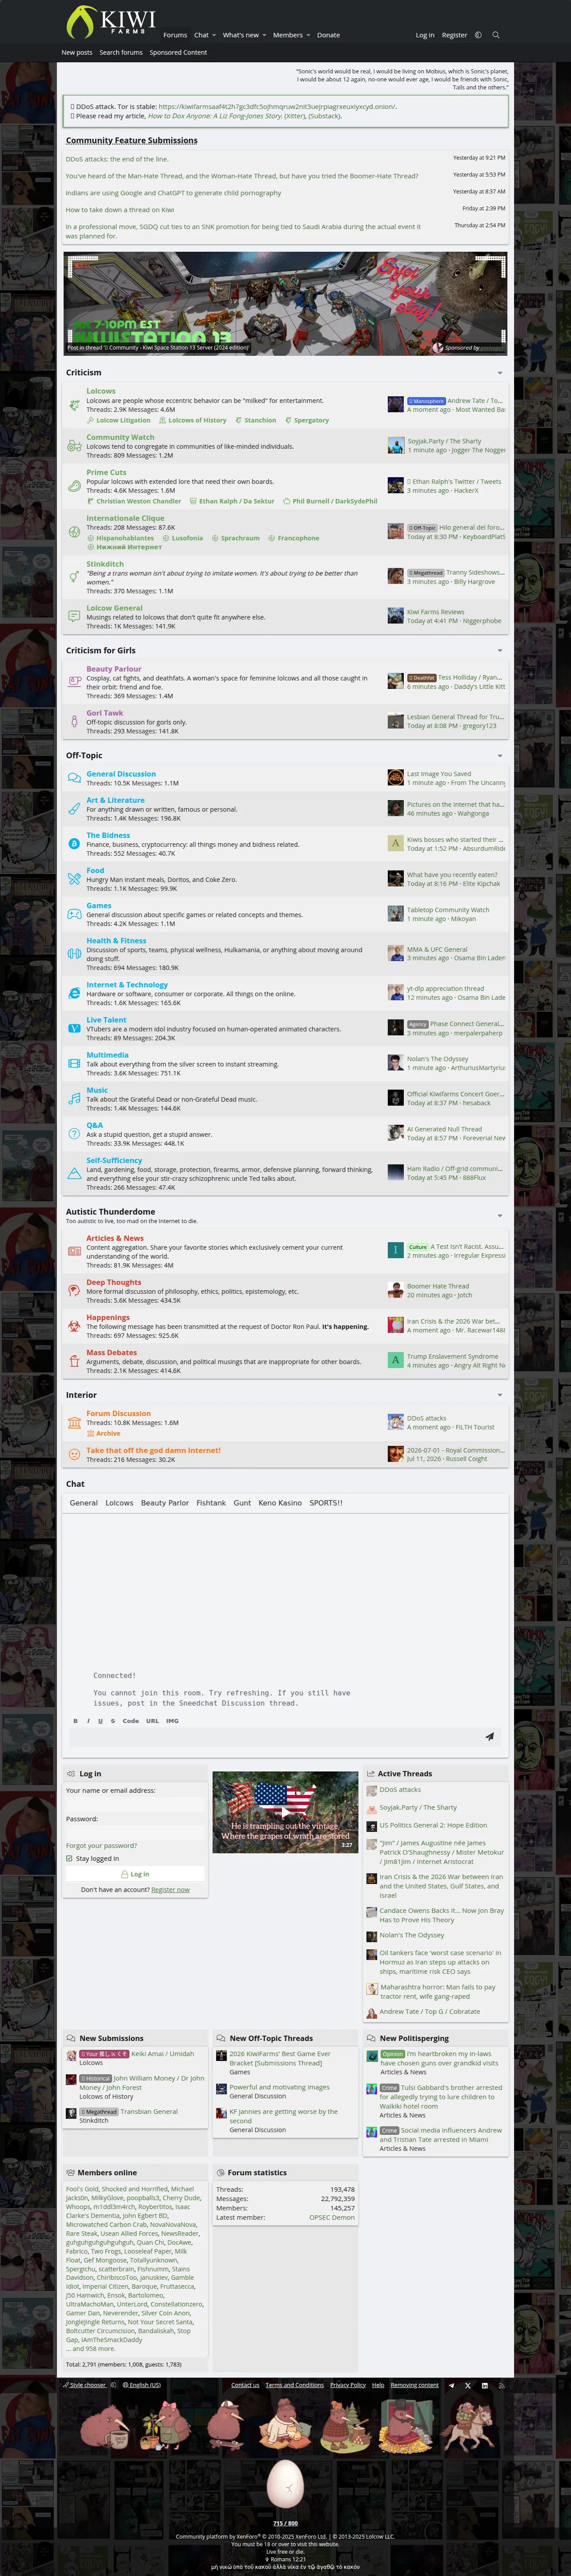Screen dimensions: 571x2576
Task: Switch to the Fishtank chat tab
Action: point(211,1503)
